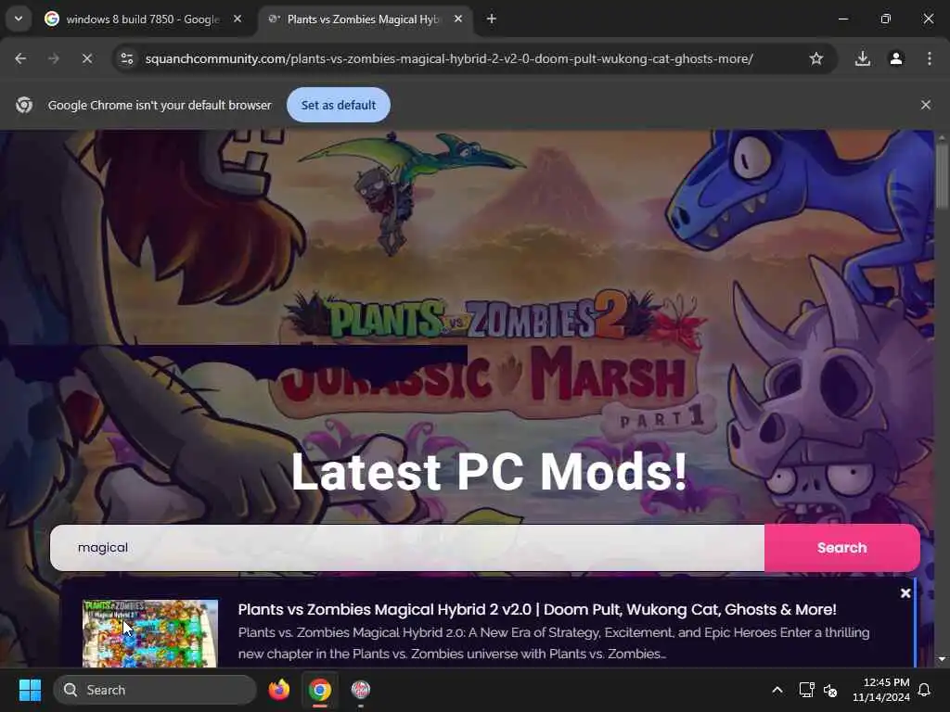This screenshot has height=712, width=950.
Task: Open the round red app in taskbar
Action: pos(361,690)
